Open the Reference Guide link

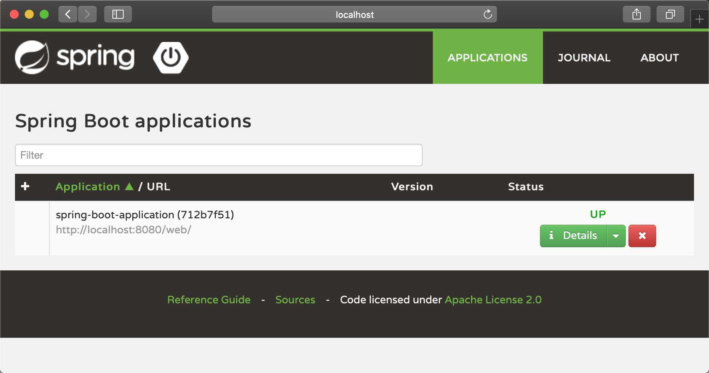209,300
